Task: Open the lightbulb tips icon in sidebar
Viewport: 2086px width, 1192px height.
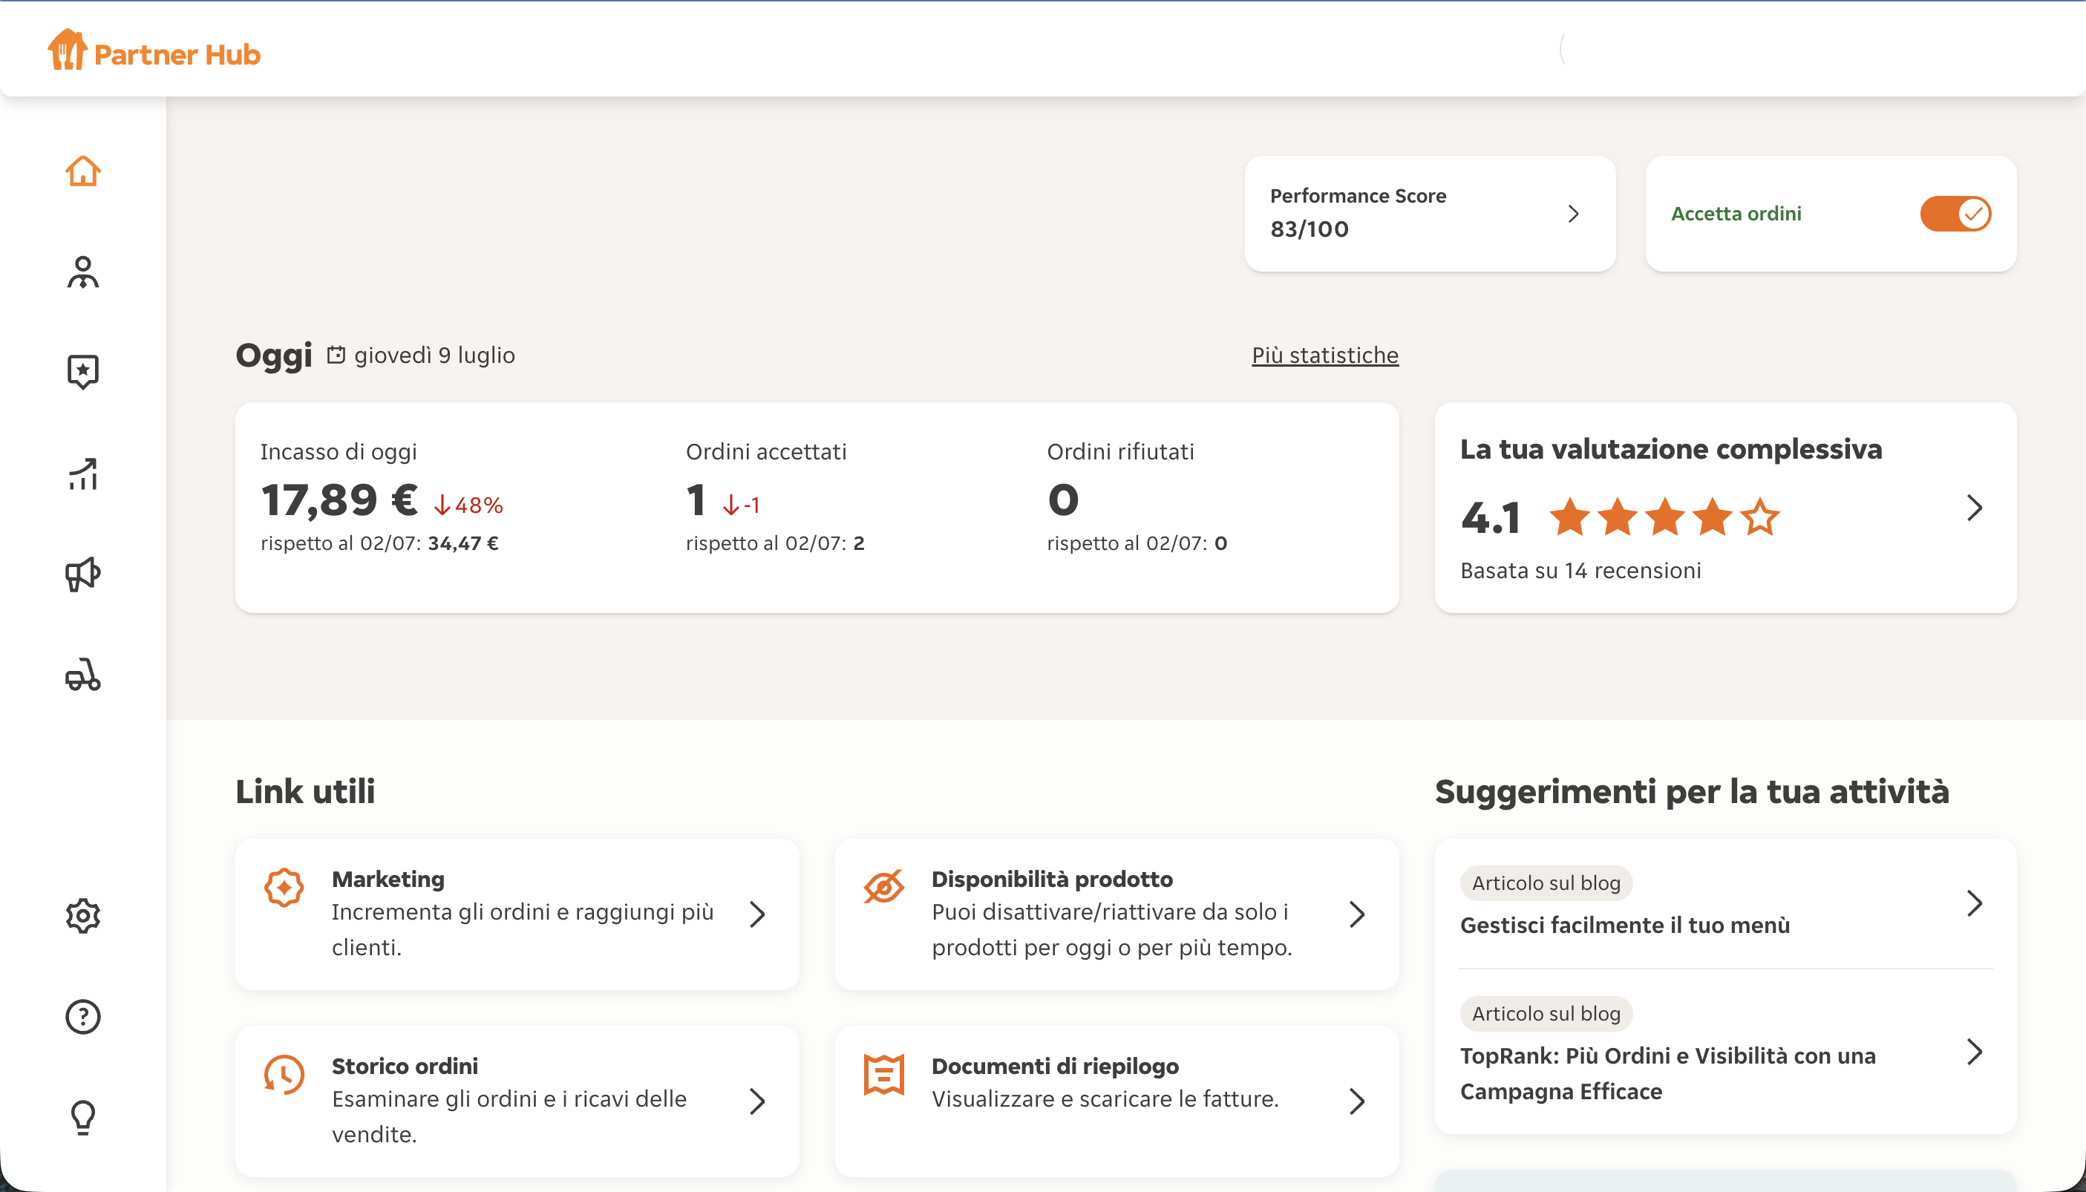Action: click(x=82, y=1118)
